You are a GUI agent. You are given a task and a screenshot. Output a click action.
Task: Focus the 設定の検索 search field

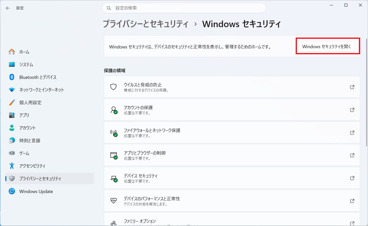(184, 8)
